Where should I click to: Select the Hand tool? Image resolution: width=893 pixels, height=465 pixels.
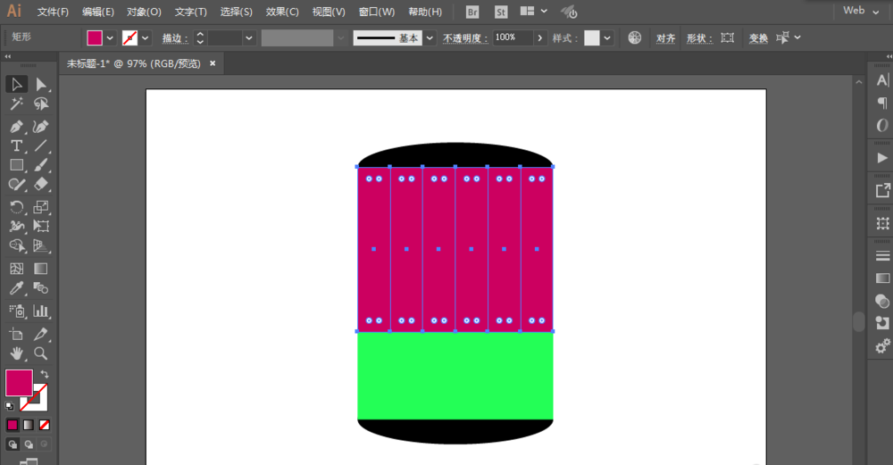click(x=16, y=353)
